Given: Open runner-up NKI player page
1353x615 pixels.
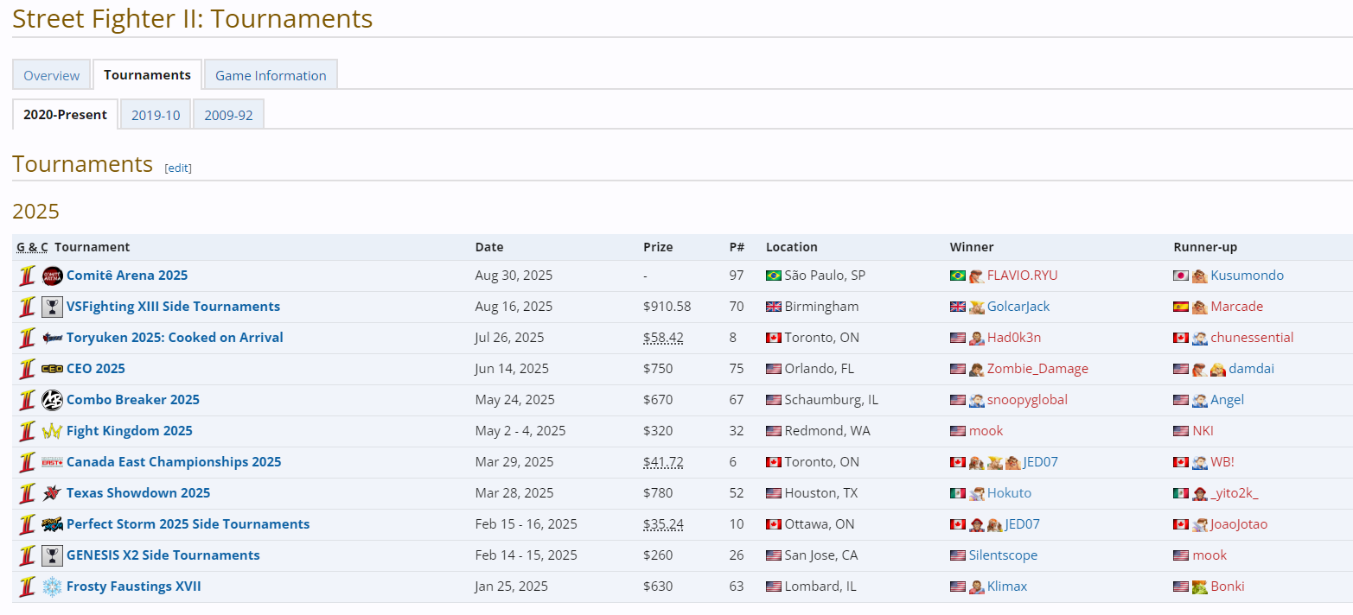Looking at the screenshot, I should click(1203, 431).
